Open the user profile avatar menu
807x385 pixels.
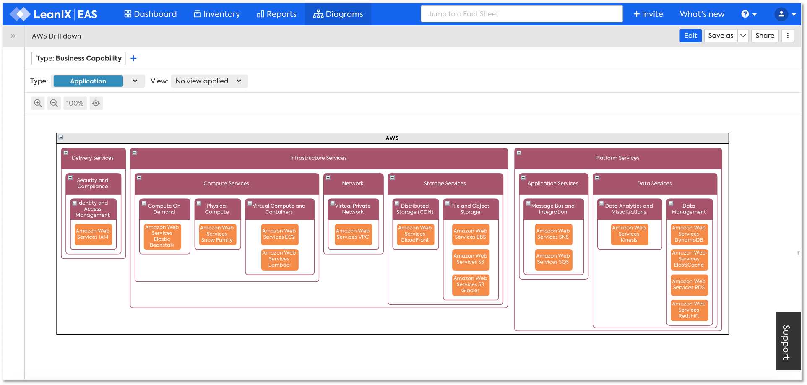[x=785, y=14]
